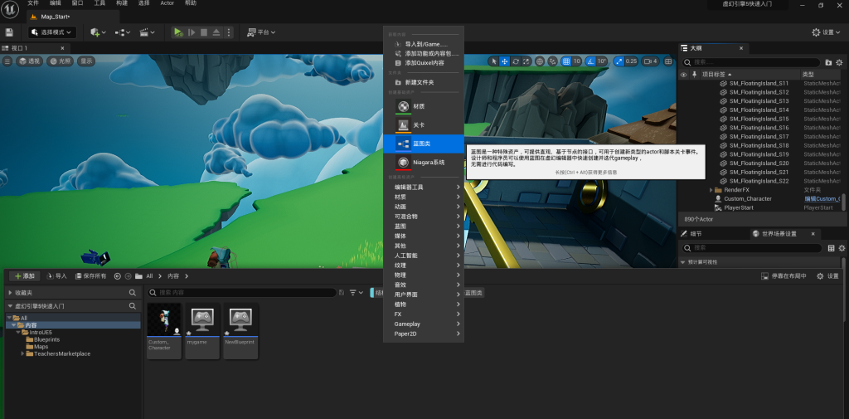This screenshot has width=849, height=419.
Task: Open the cinematics clapperboard icon
Action: click(x=147, y=32)
